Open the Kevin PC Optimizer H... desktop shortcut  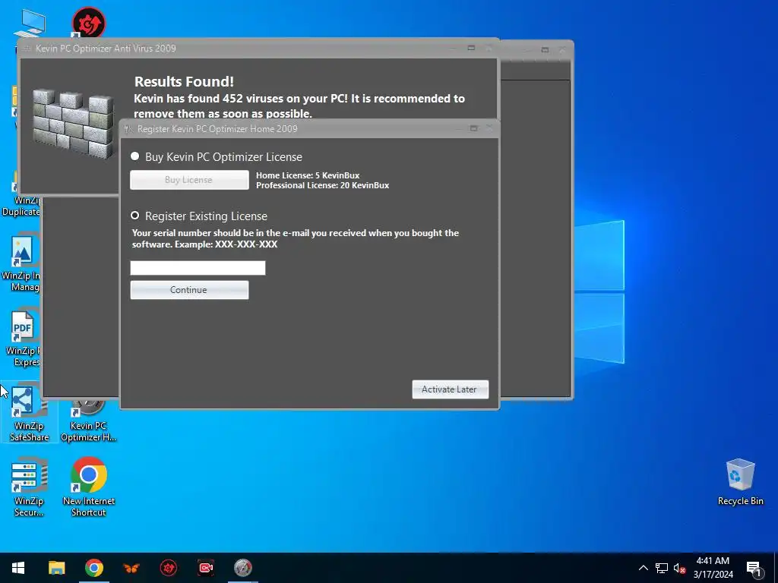88,421
